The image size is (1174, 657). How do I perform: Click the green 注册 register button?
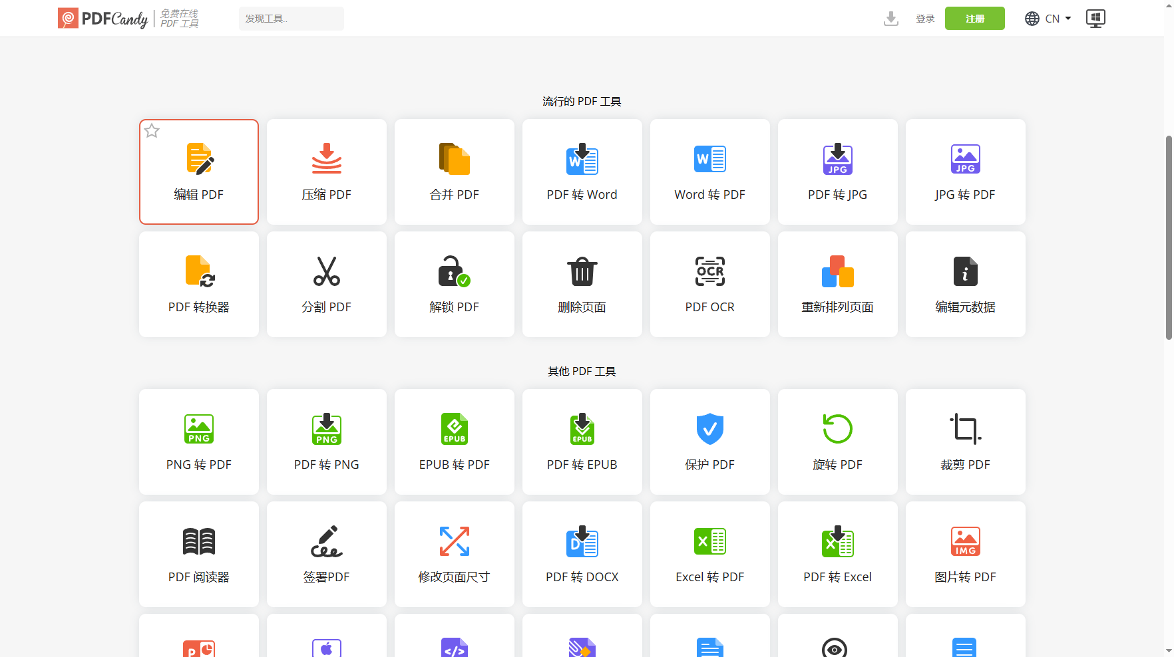tap(974, 19)
